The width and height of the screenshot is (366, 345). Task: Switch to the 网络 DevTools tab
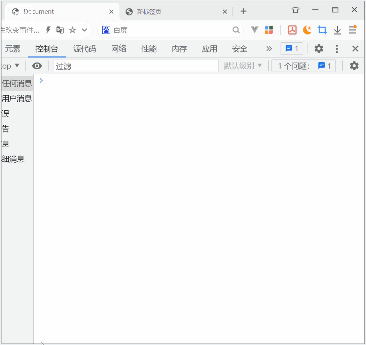118,49
